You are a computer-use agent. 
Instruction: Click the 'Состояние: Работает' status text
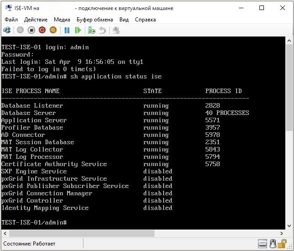(x=29, y=244)
